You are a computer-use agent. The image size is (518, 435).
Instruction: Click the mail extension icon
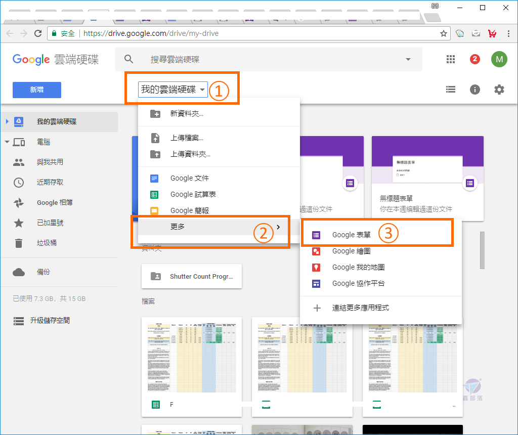[476, 33]
